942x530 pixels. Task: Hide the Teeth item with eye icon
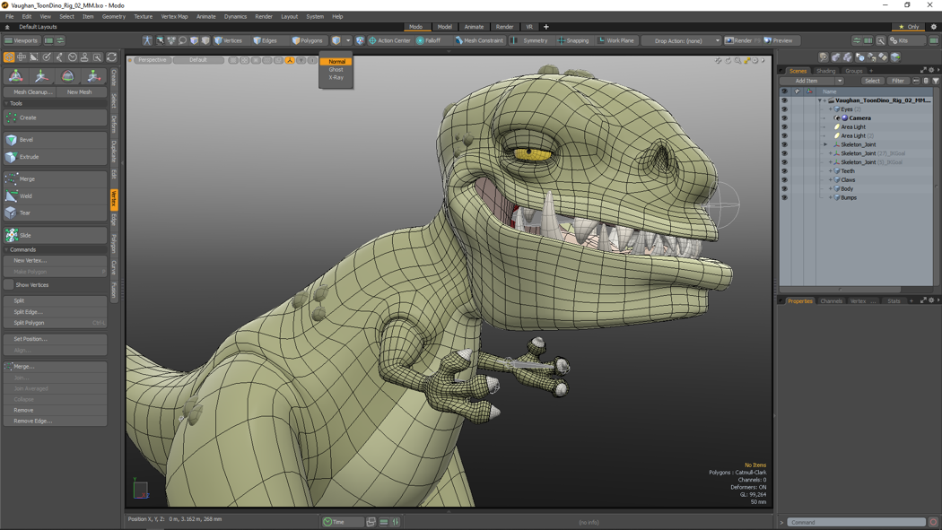click(x=784, y=171)
